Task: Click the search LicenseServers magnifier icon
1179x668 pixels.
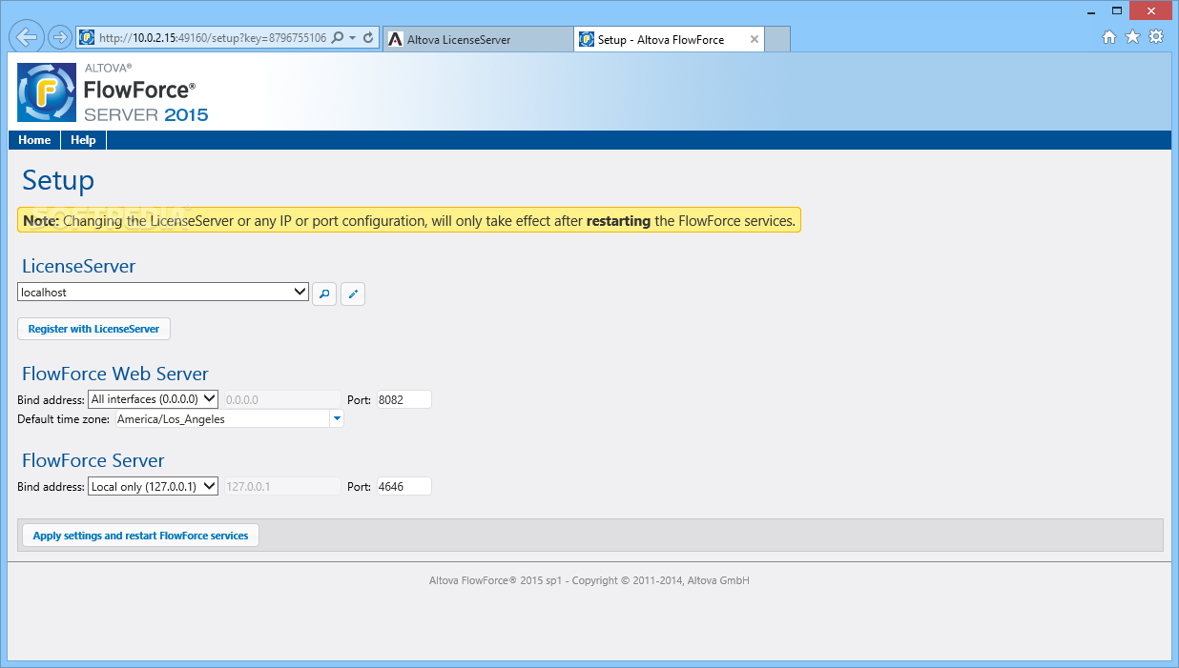Action: tap(324, 294)
